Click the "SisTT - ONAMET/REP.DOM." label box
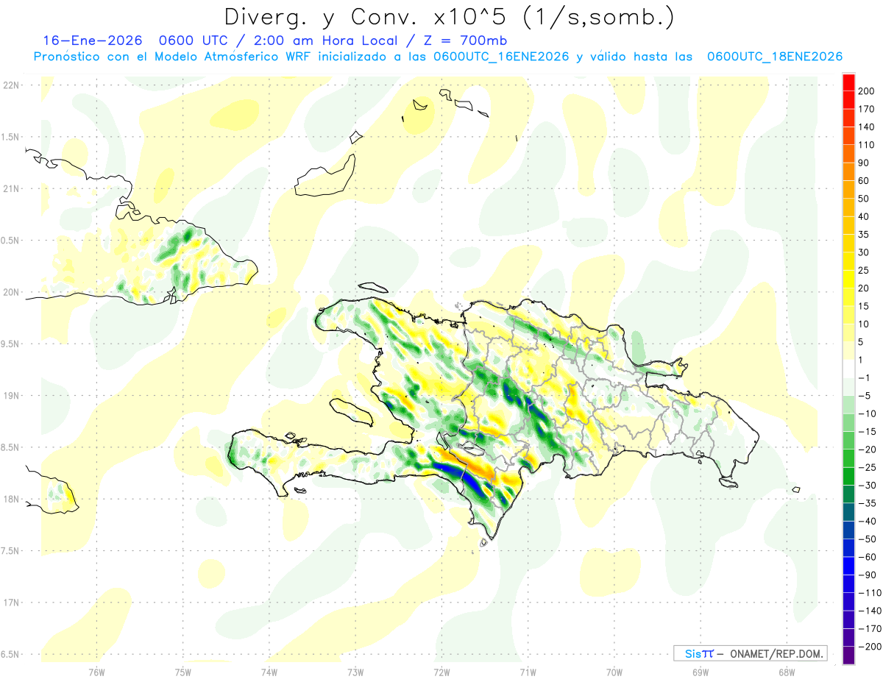The image size is (883, 682). coord(751,653)
